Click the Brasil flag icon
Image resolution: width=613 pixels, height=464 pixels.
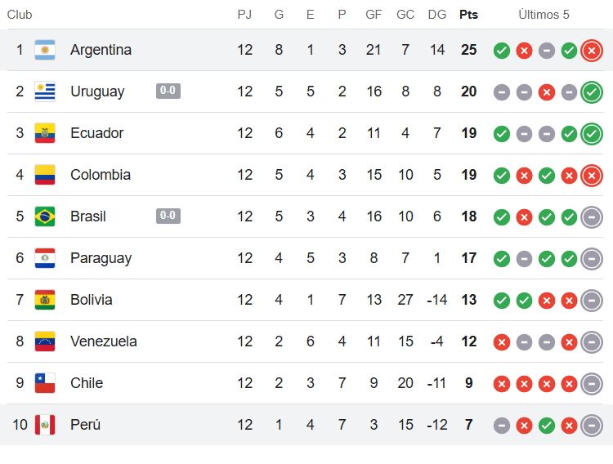tap(45, 216)
